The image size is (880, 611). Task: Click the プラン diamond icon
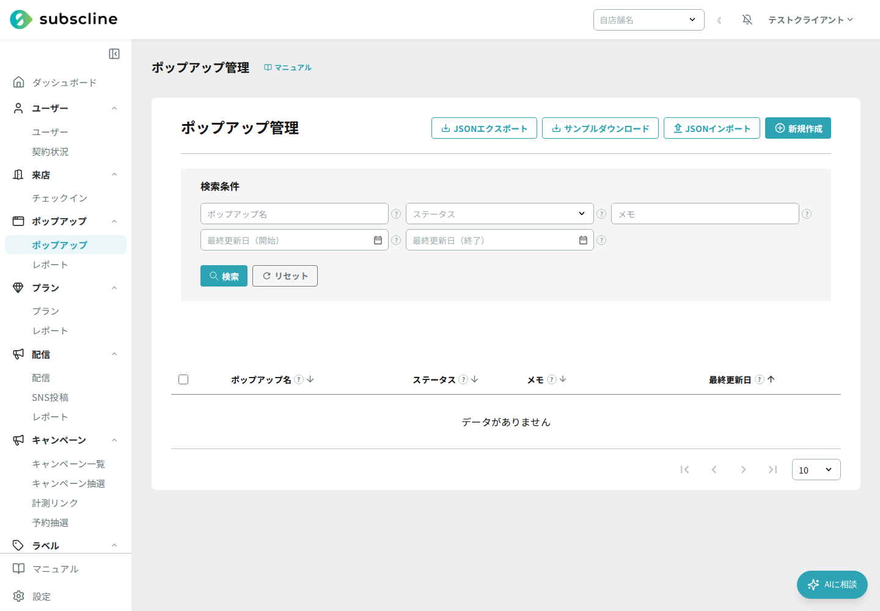pyautogui.click(x=18, y=288)
